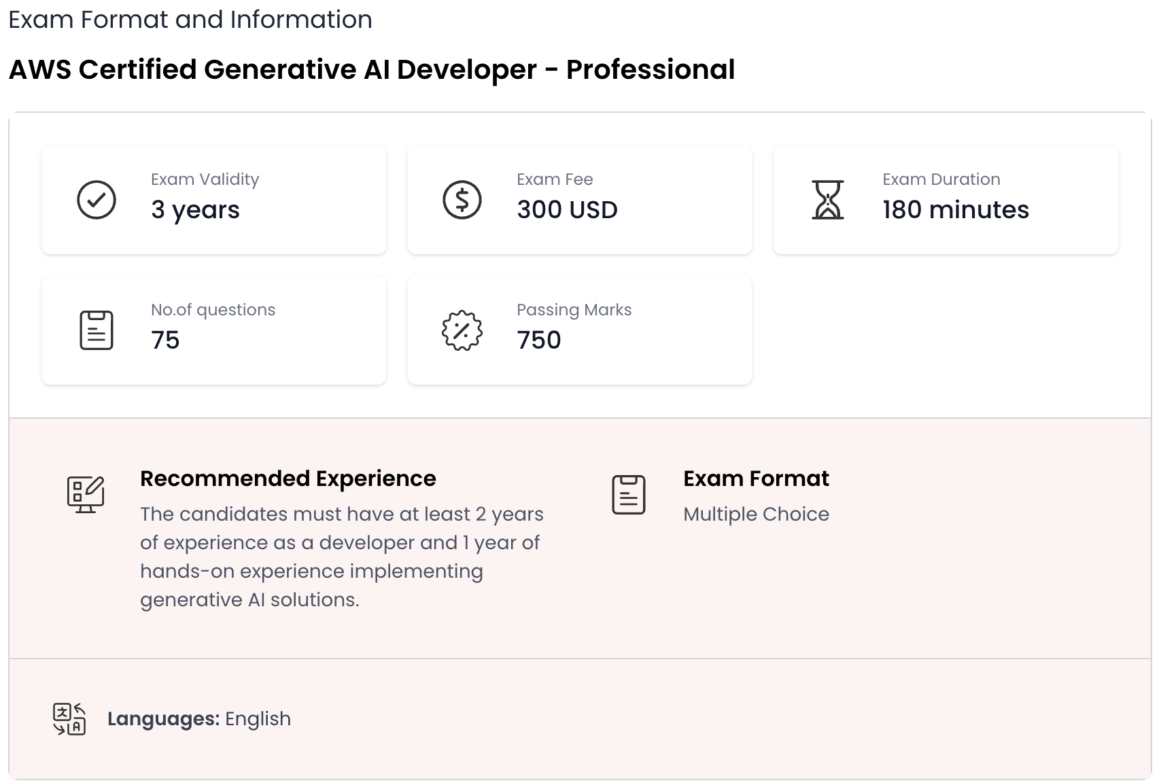Click the 'Recommended Experience' heading
Screen dimensions: 1161x783
click(x=288, y=478)
